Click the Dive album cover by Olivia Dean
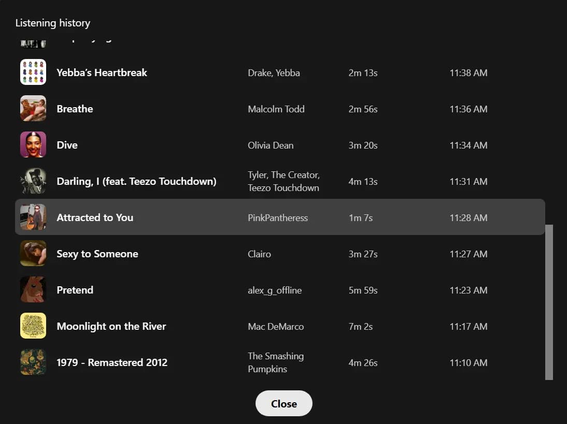This screenshot has height=424, width=567. pyautogui.click(x=33, y=145)
